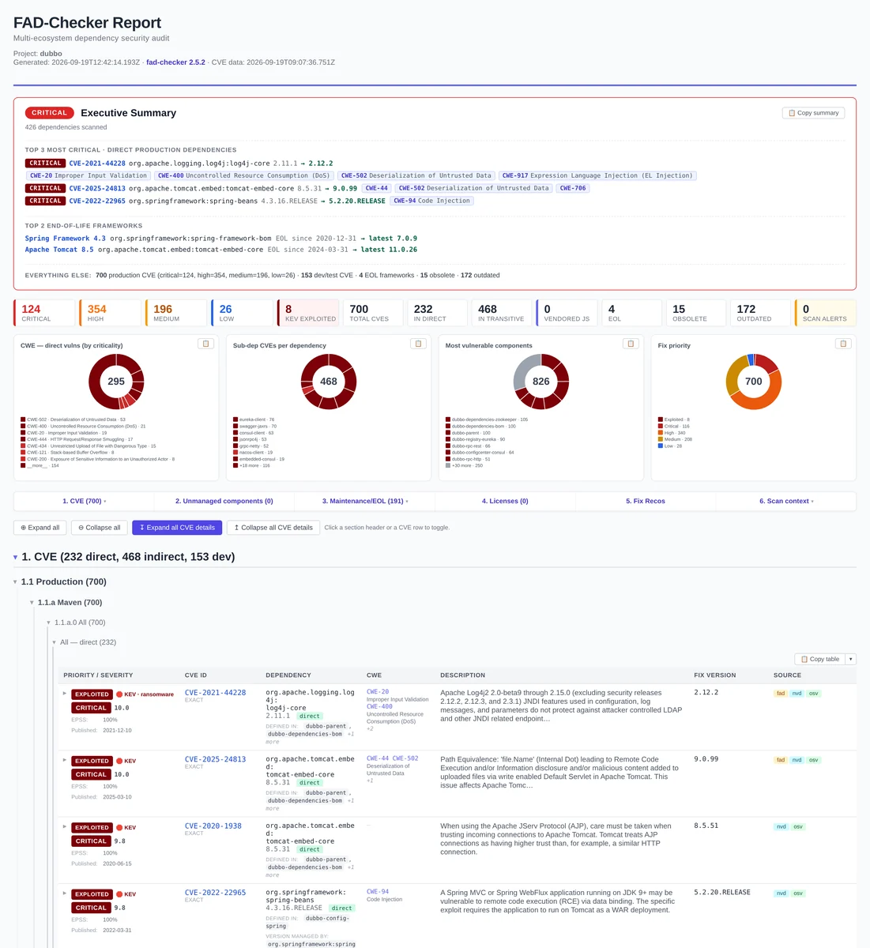Viewport: 870px width, 948px height.
Task: Click the Fix priority donut chart center 700
Action: click(754, 382)
